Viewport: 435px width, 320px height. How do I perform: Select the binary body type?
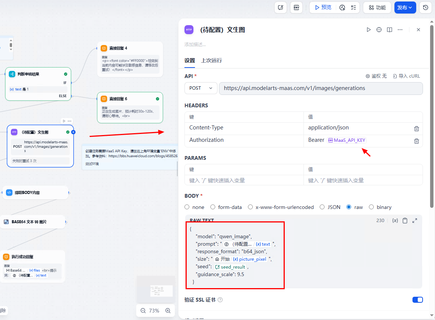coord(371,207)
